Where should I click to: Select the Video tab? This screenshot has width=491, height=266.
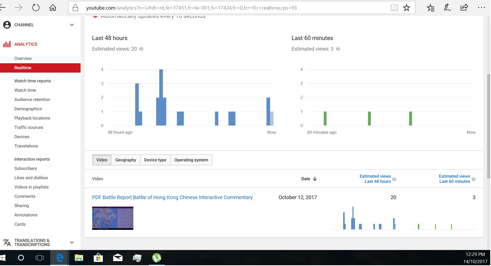point(102,160)
